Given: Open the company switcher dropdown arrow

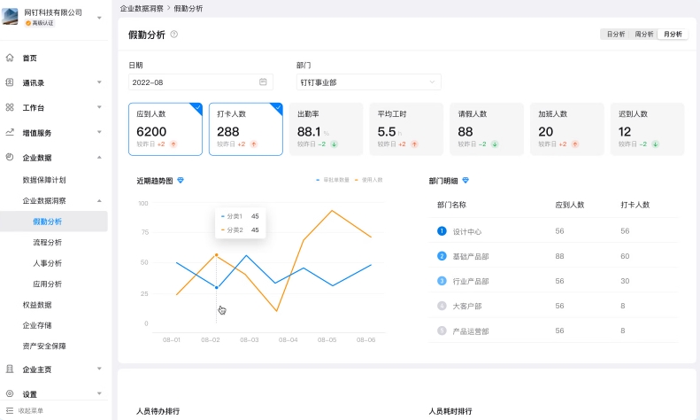Looking at the screenshot, I should (x=99, y=17).
